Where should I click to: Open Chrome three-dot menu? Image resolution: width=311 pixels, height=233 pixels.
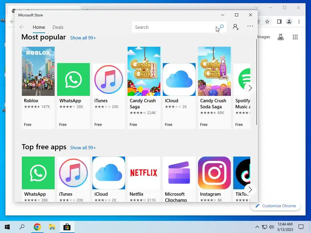click(x=299, y=22)
